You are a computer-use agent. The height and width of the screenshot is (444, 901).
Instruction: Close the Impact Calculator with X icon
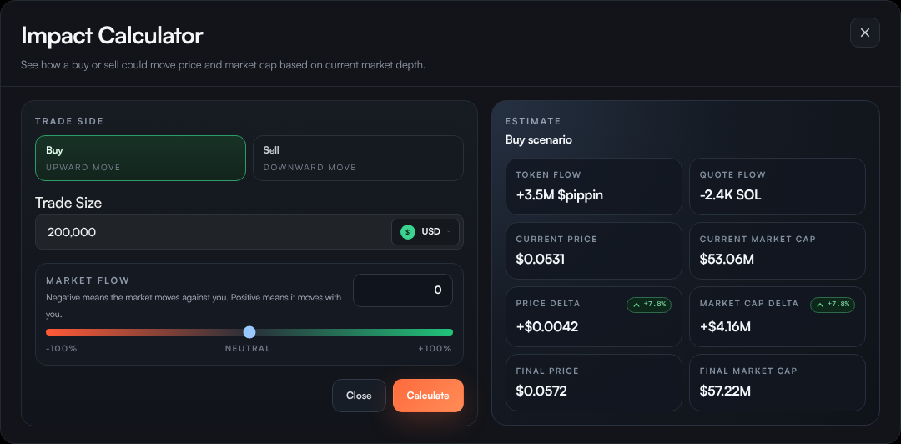[864, 33]
